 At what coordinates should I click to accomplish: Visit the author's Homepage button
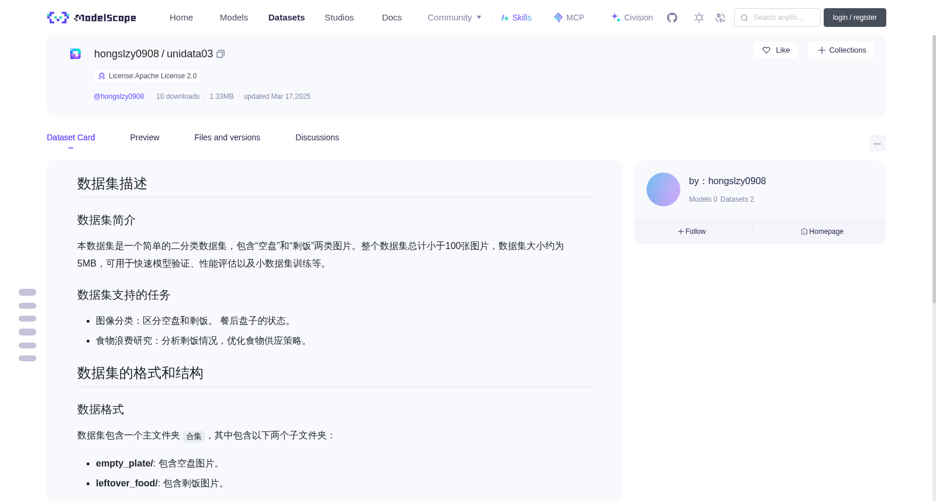(x=822, y=232)
